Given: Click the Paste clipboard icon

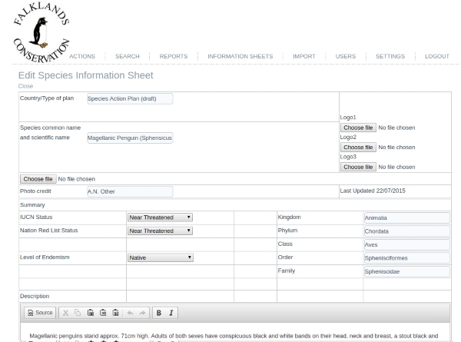Looking at the screenshot, I should tap(91, 313).
